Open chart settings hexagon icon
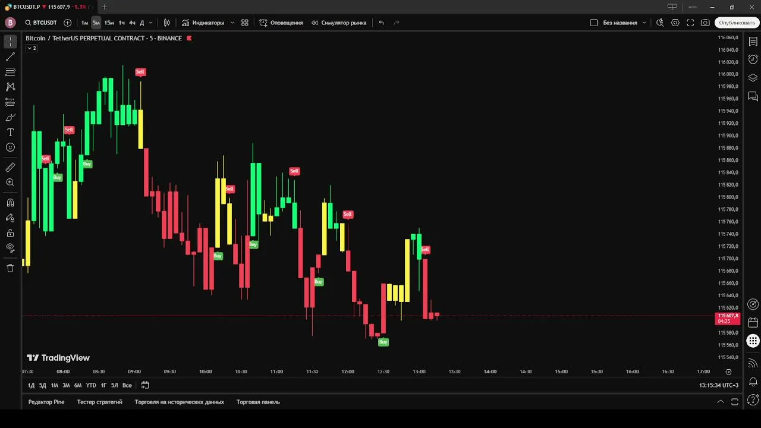 coord(675,23)
